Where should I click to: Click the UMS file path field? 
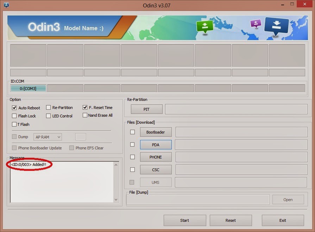[241, 182]
